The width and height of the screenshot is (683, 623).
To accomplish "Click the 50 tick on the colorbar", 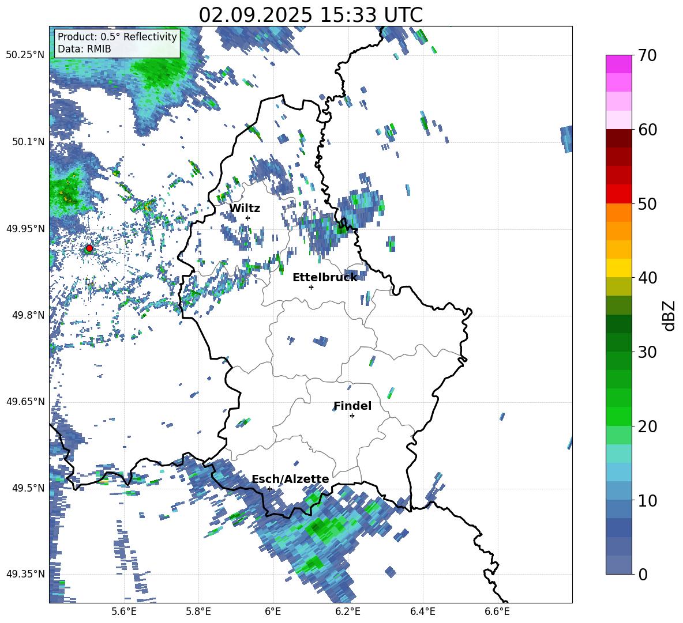I will pyautogui.click(x=647, y=203).
